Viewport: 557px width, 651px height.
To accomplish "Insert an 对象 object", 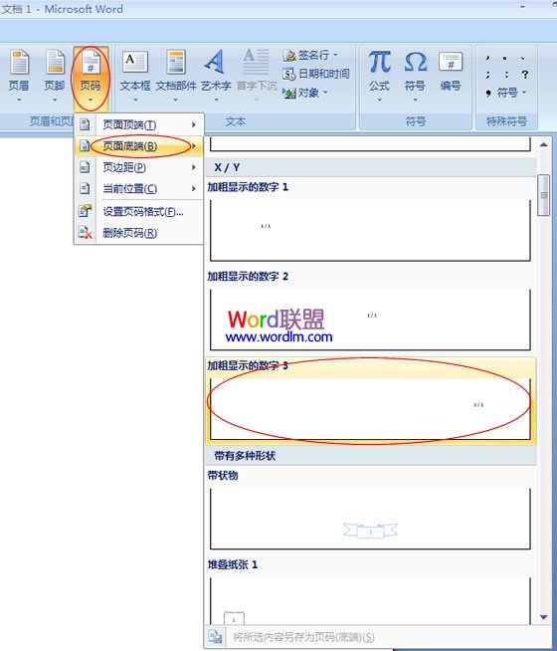I will (305, 93).
